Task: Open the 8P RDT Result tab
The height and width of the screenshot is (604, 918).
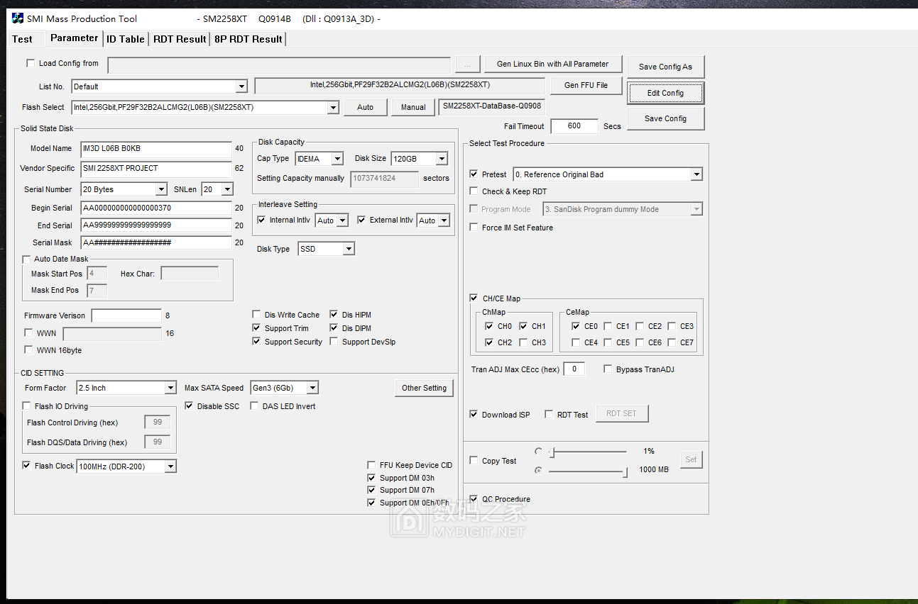Action: 248,39
